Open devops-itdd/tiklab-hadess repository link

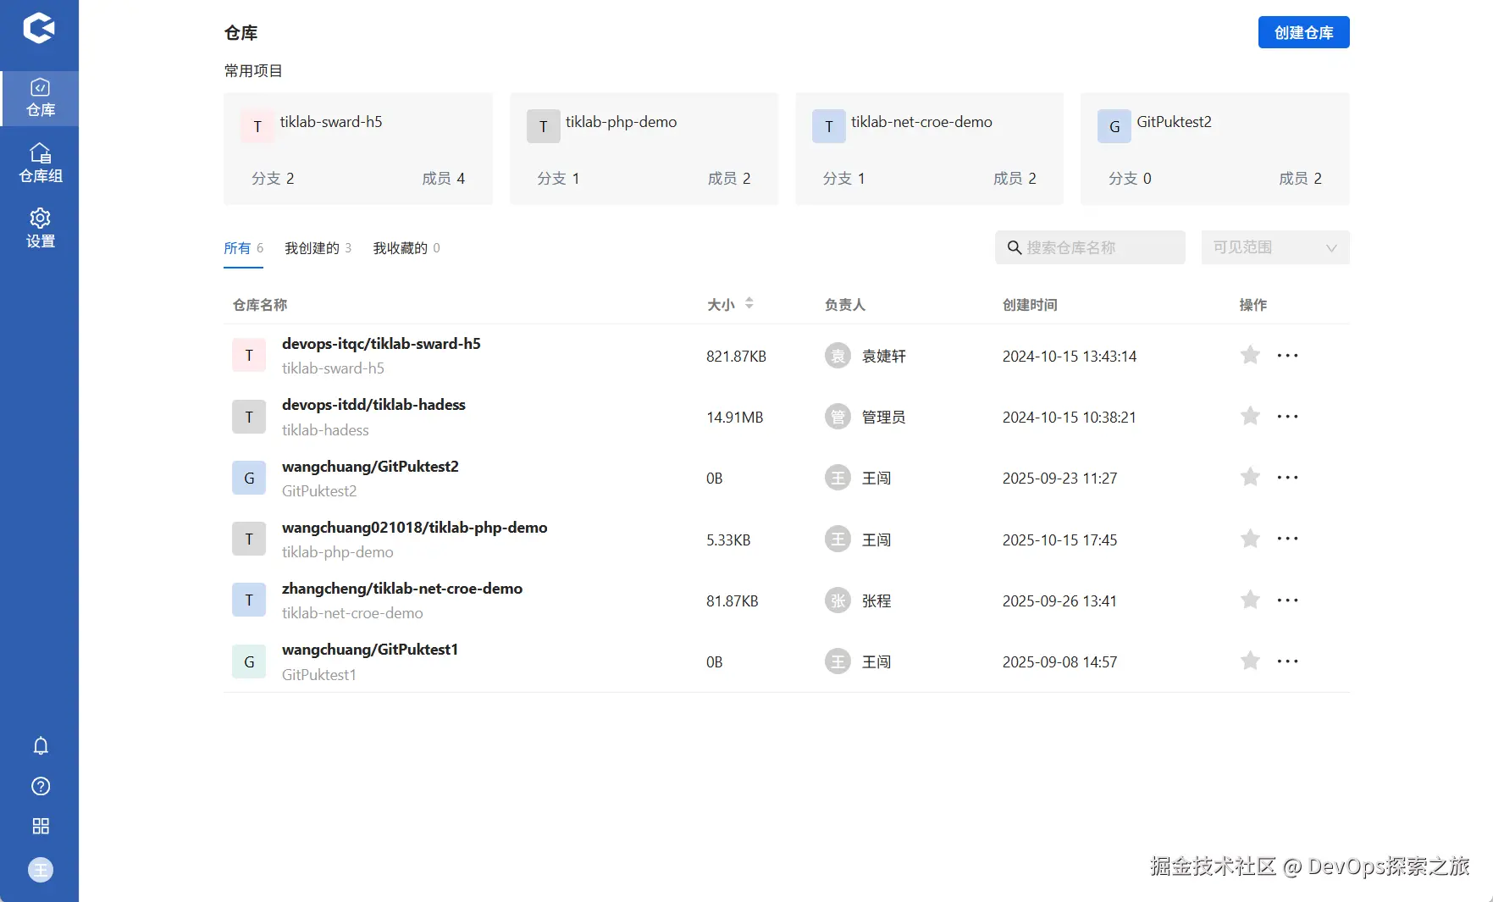pyautogui.click(x=373, y=405)
